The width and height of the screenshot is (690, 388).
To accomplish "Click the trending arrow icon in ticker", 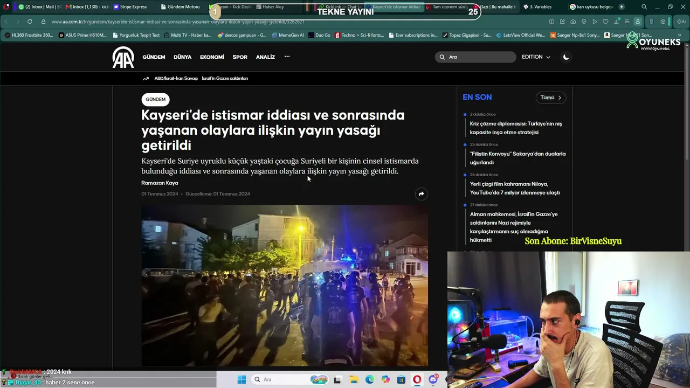I will 146,79.
